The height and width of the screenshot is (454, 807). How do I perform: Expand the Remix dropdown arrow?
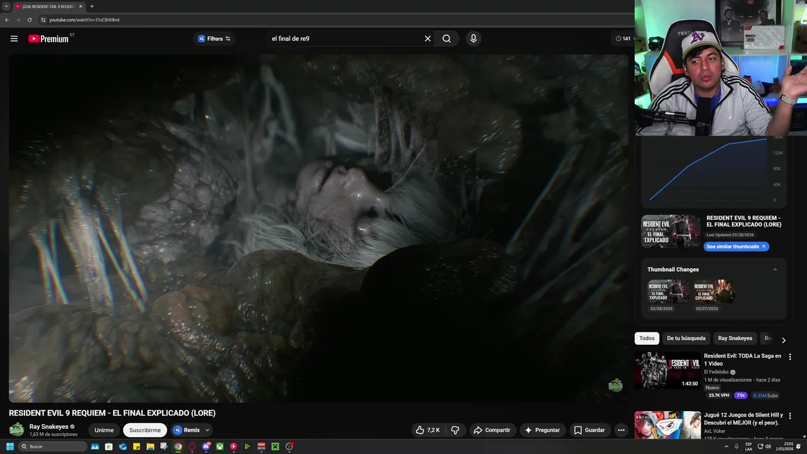click(207, 430)
